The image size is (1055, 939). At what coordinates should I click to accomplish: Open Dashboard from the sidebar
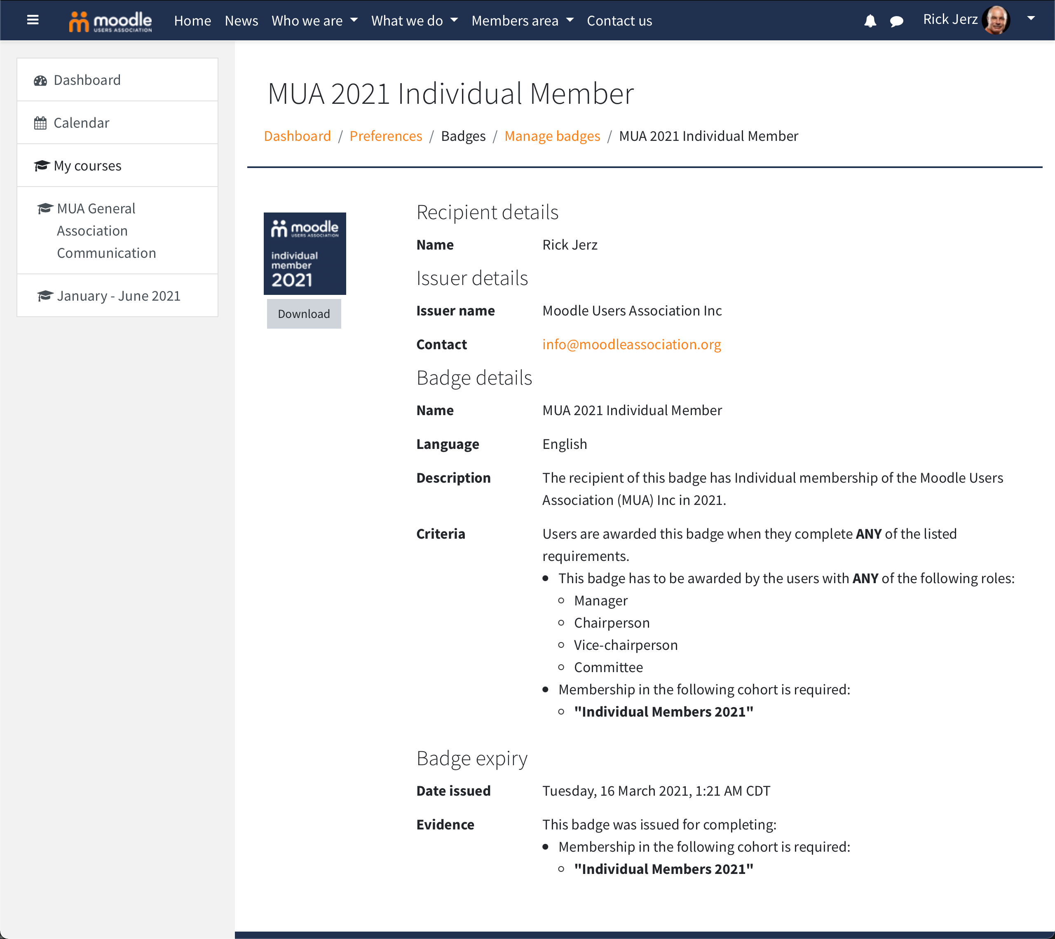[118, 80]
